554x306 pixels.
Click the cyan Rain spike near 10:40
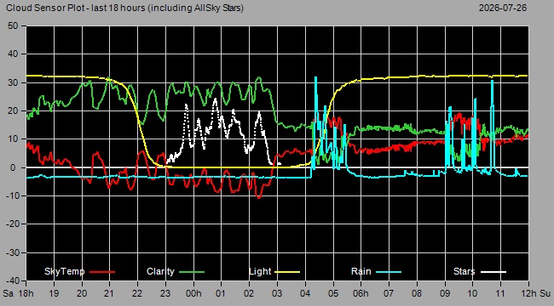492,123
